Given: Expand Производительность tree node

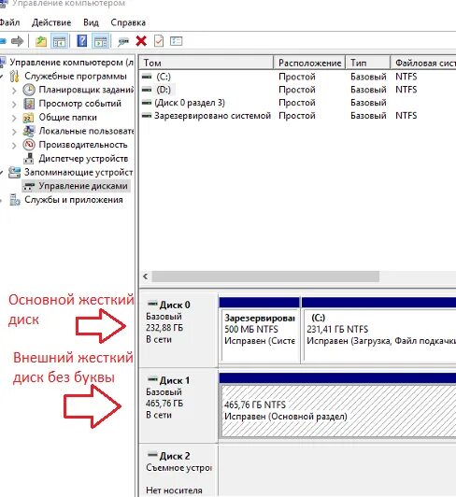Looking at the screenshot, I should 14,145.
